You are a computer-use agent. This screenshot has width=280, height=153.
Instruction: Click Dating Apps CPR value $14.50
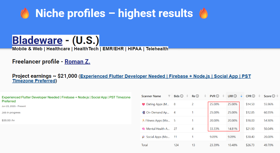pos(250,104)
